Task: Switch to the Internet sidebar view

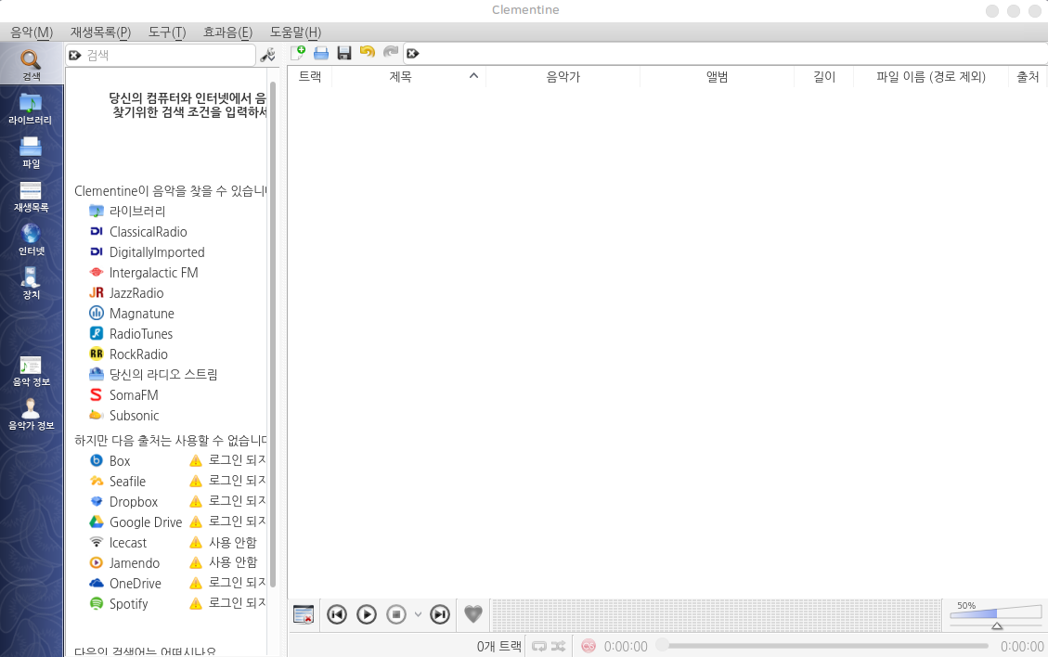Action: coord(31,239)
